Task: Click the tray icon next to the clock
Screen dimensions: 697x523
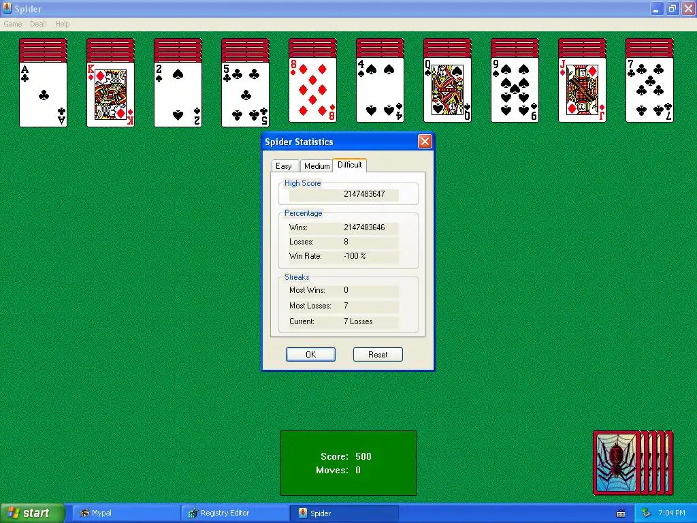Action: (x=646, y=513)
